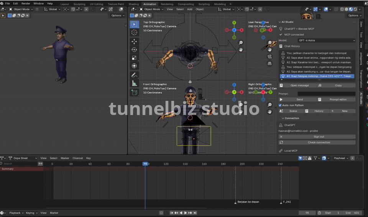
Task: Switch to the Shading workspace tab
Action: (133, 4)
